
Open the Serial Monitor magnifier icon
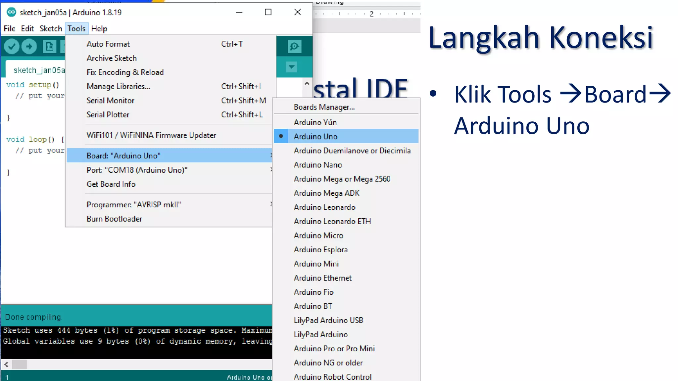pos(294,46)
